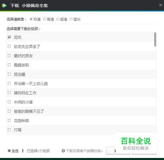Click the 爸爸的眼镜不见了 episode title

coord(29,111)
